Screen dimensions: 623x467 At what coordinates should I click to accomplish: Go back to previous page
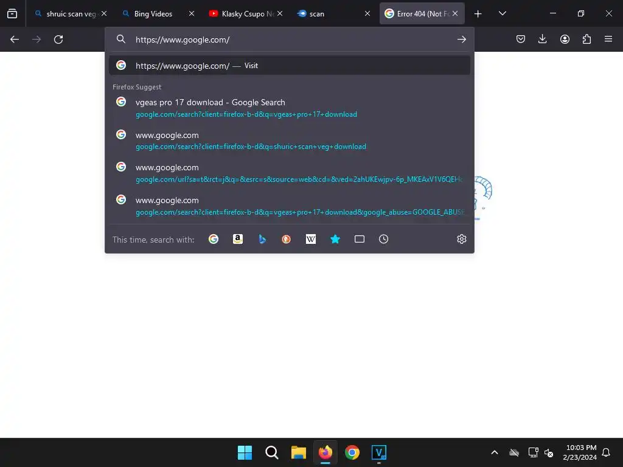tap(15, 40)
